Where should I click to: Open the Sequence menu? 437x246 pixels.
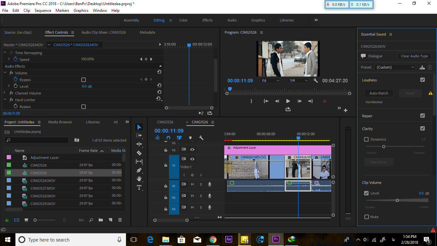(x=43, y=11)
